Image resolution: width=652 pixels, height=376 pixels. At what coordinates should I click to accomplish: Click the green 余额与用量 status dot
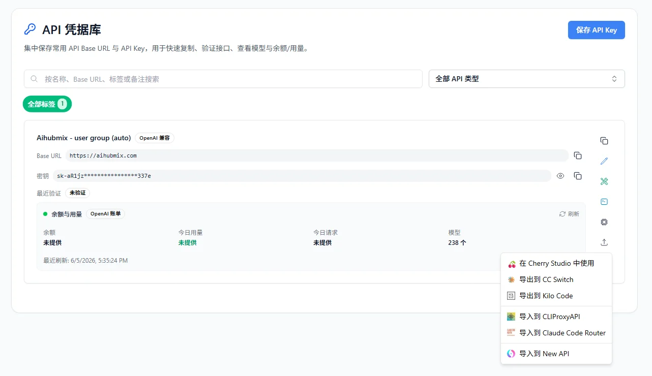tap(45, 214)
